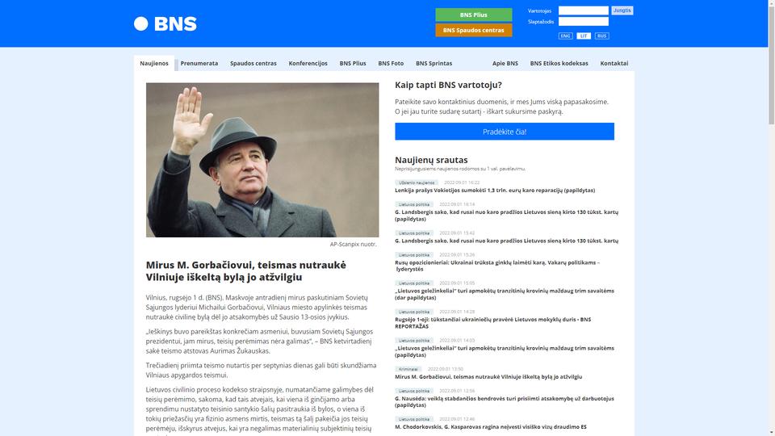
Task: Switch language to RUS
Action: [x=601, y=36]
